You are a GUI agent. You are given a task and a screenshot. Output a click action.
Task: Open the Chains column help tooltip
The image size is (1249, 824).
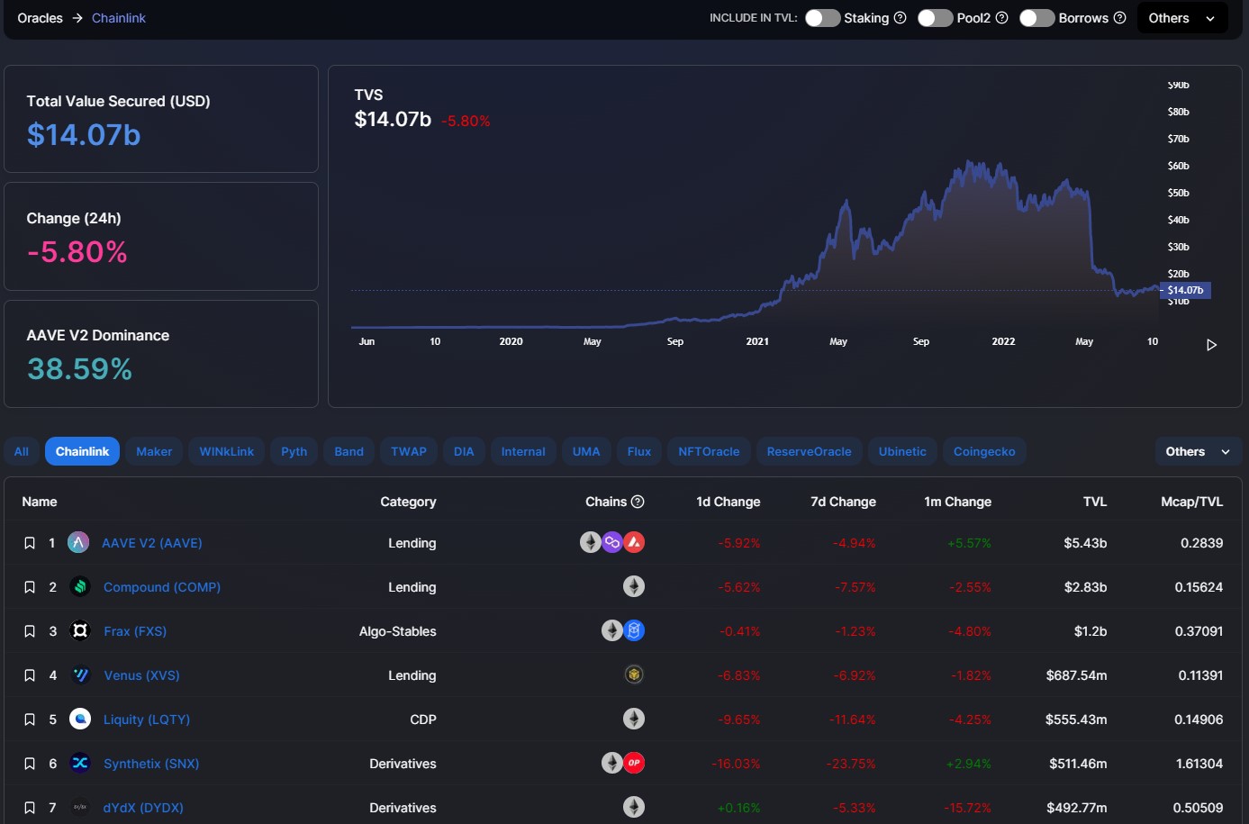(x=637, y=502)
